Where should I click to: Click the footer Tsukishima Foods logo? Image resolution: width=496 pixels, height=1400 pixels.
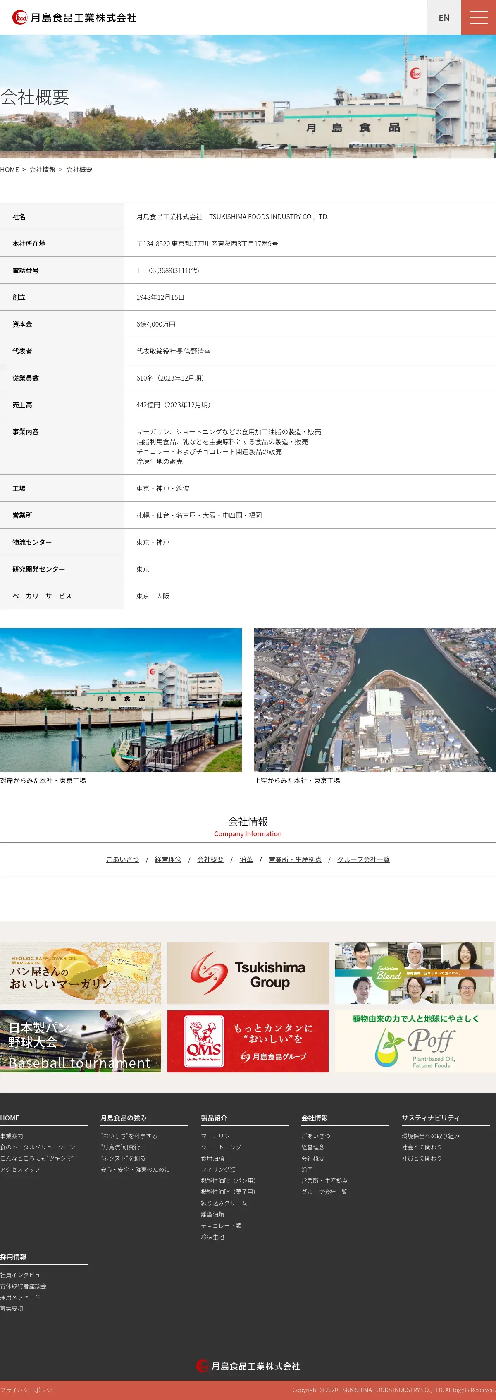tap(248, 1366)
